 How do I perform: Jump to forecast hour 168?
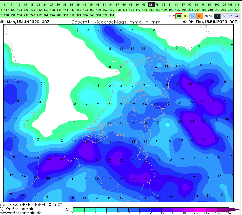coord(118,10)
